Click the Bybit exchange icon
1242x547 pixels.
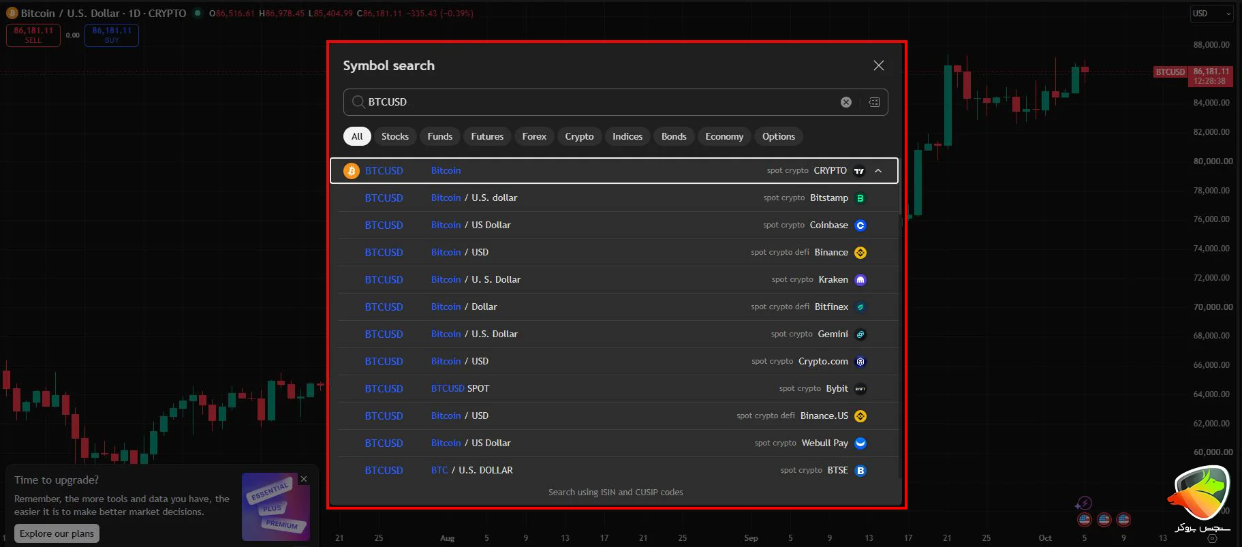coord(860,389)
